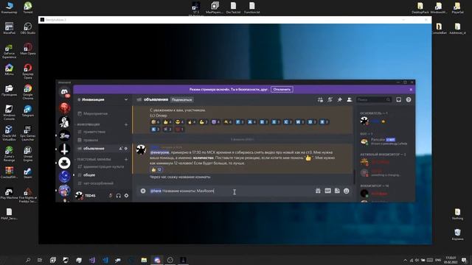Open the Inbox icon in Discord header
The width and height of the screenshot is (472, 265).
[x=398, y=100]
